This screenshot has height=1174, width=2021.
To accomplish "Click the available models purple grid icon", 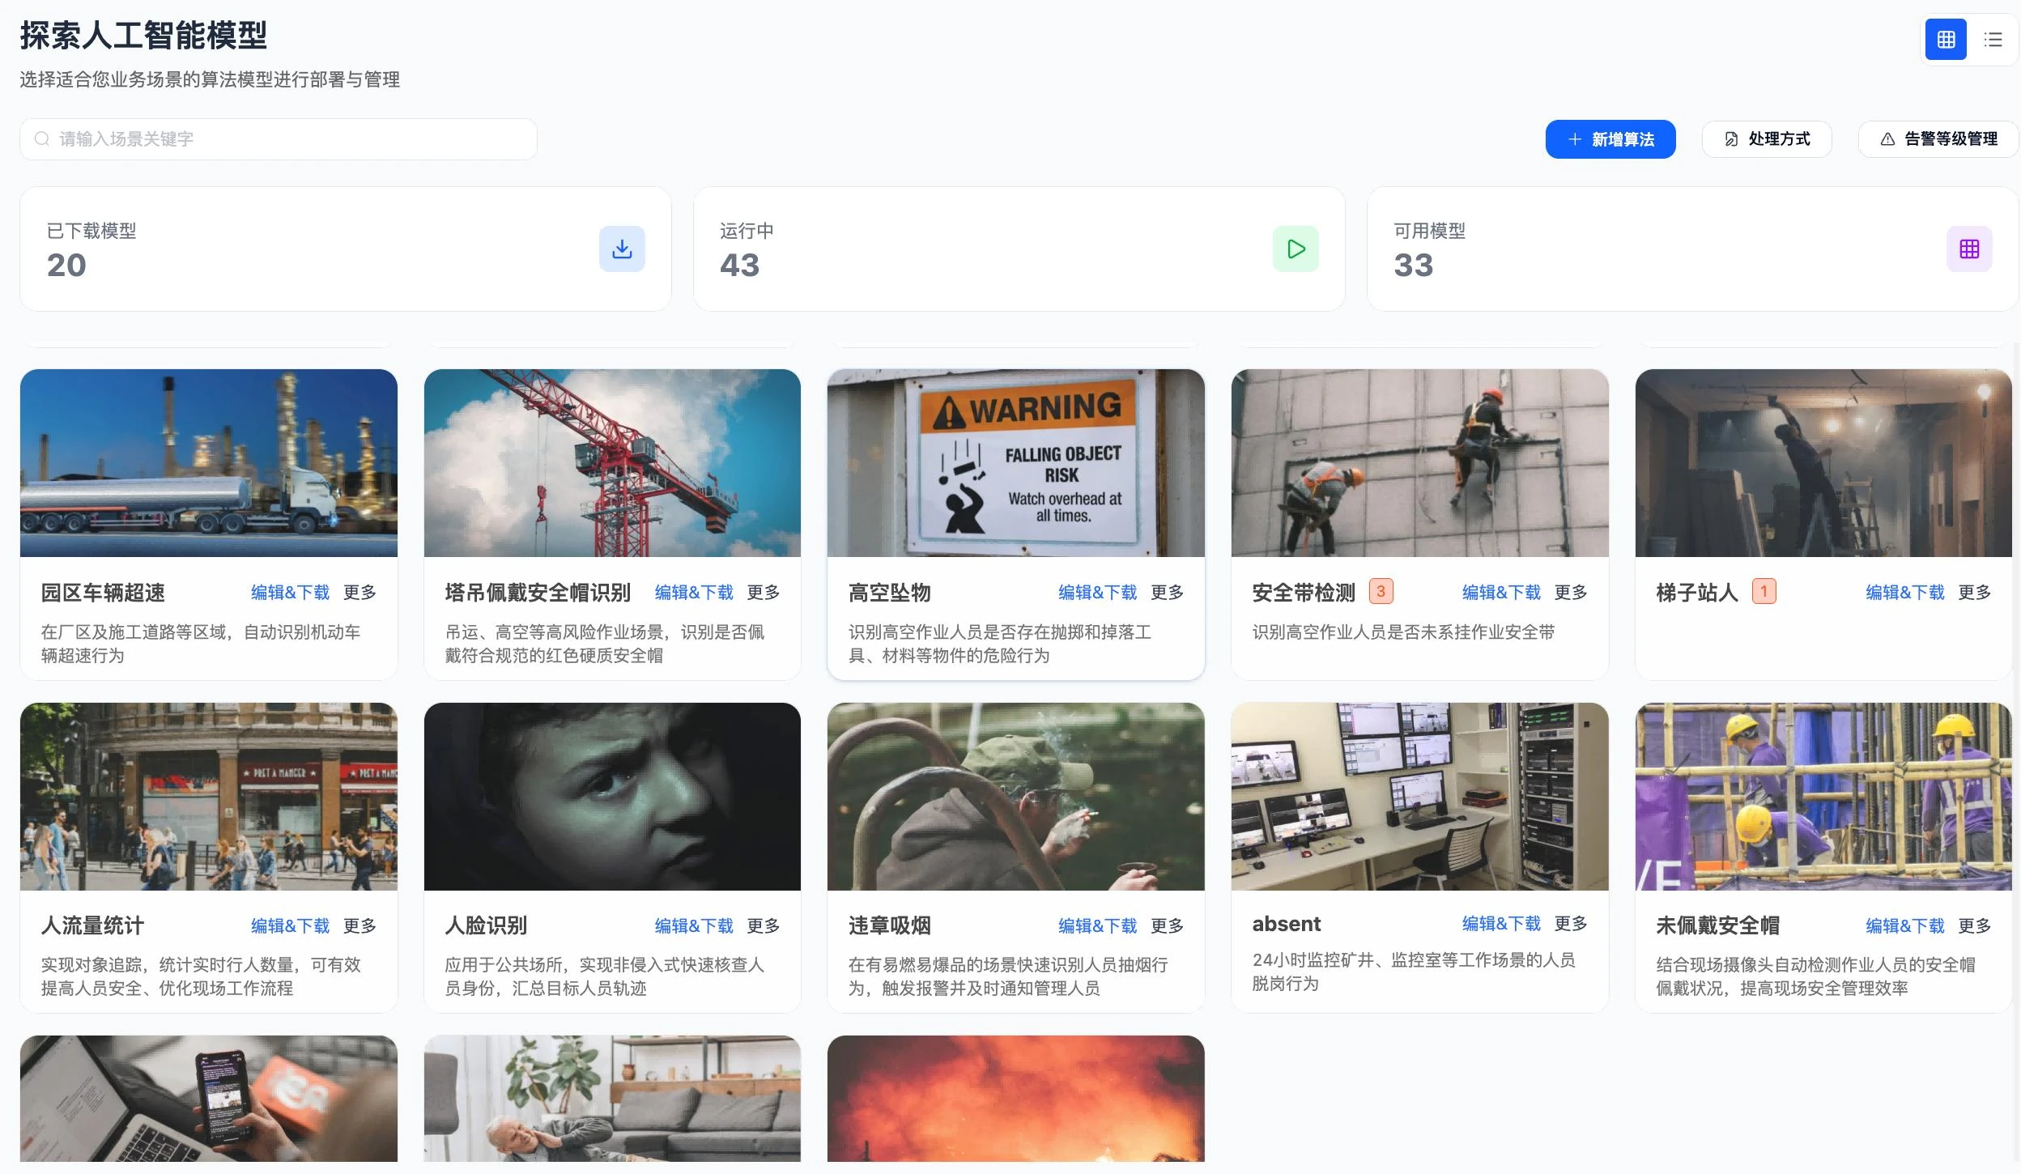I will (x=1969, y=249).
